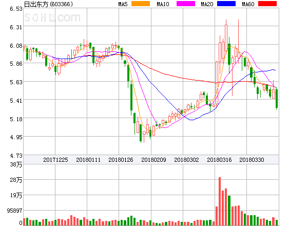Image resolution: width=308 pixels, height=226 pixels.
Task: Click the 20180209 date label
Action: tap(153, 160)
